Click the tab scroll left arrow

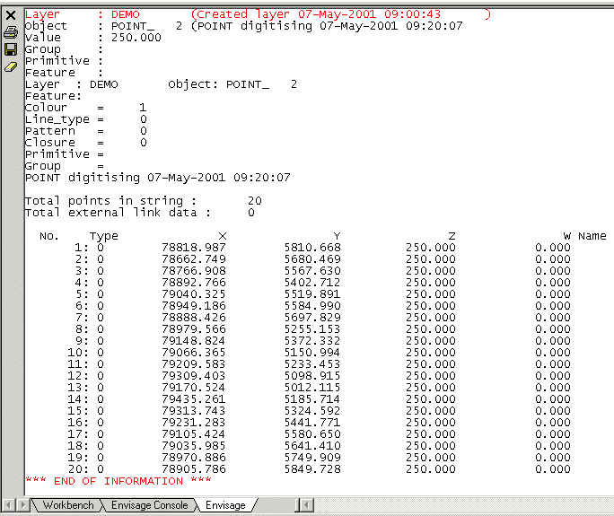pos(9,505)
